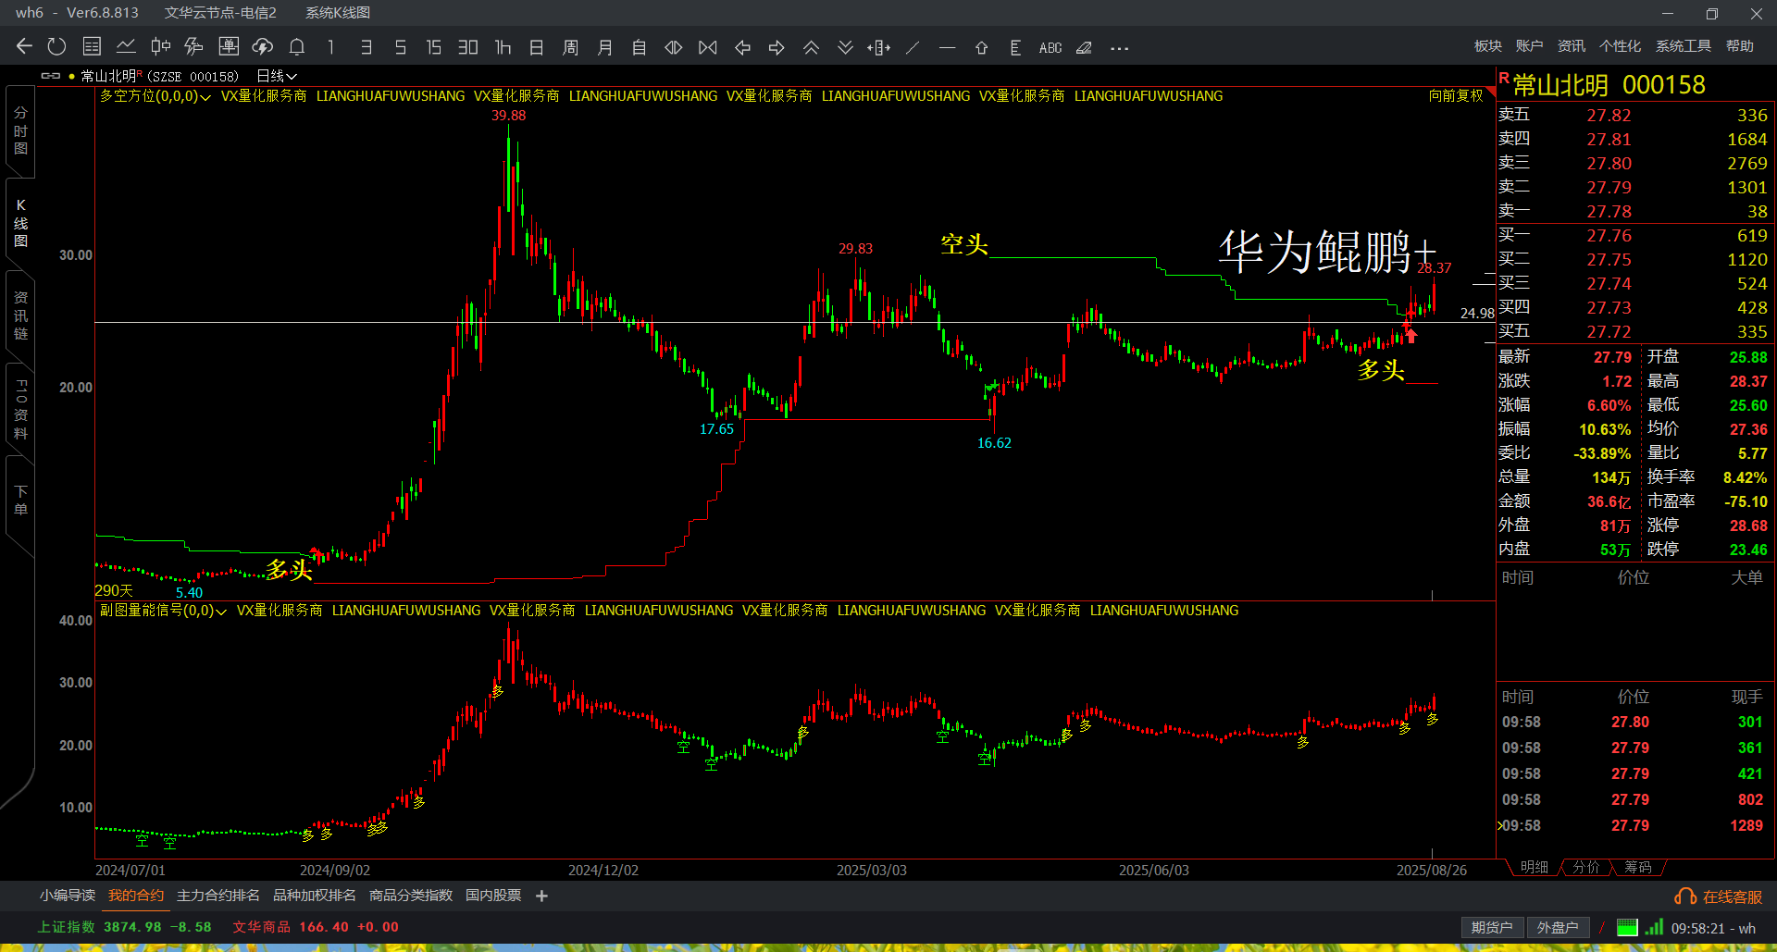Open 在线客服 online support
This screenshot has height=952, width=1777.
(1720, 896)
